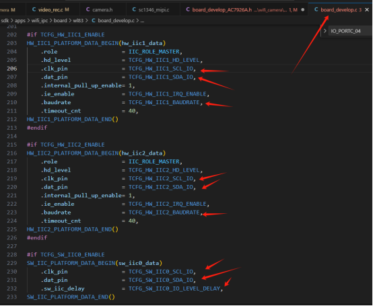Click line number 206 in the gutter
Screen dimensions: 373x306
(x=12, y=69)
